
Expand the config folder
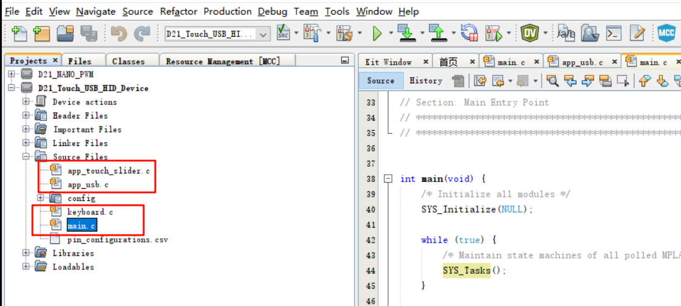pos(41,198)
